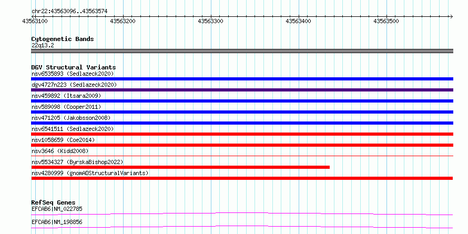Click label nsv3646 (Kidd2008)
This screenshot has height=234, width=468.
60,151
